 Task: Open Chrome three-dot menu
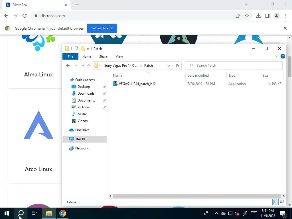tap(286, 16)
